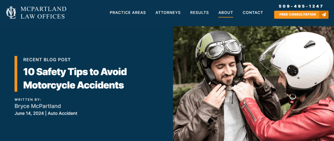Open the Auto Accident category link

[62, 113]
